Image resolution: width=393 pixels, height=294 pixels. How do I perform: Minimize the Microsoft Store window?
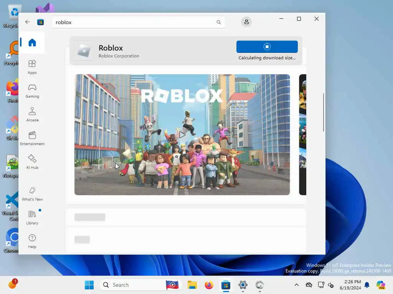pyautogui.click(x=281, y=19)
